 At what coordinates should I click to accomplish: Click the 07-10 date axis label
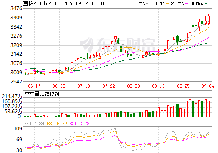(x=84, y=86)
